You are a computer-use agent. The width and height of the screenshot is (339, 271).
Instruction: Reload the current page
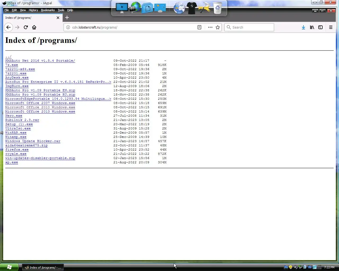26,27
